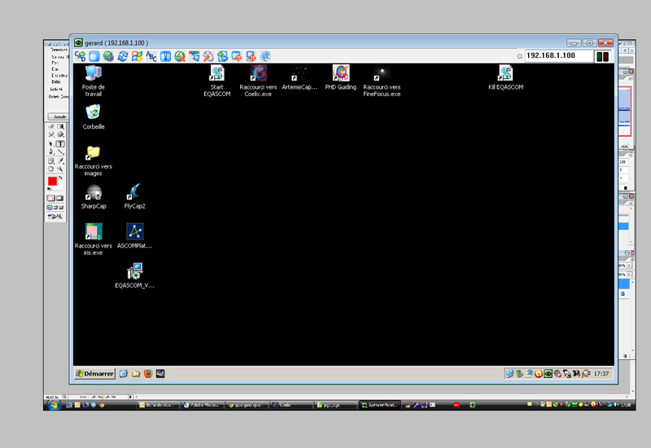Close the VNC connection via red-cross globe icon
The width and height of the screenshot is (651, 448).
(180, 56)
